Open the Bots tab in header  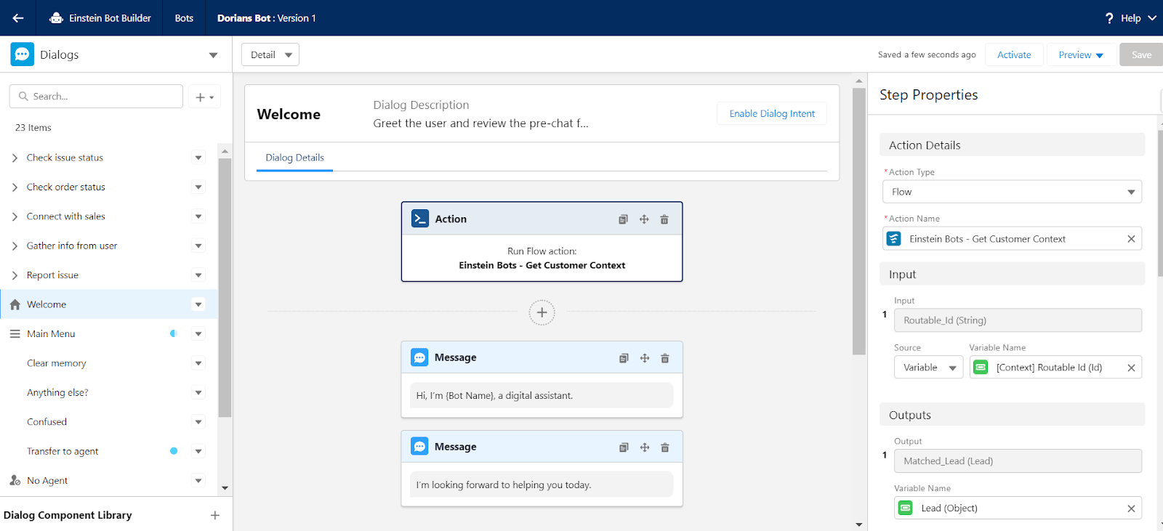click(184, 18)
